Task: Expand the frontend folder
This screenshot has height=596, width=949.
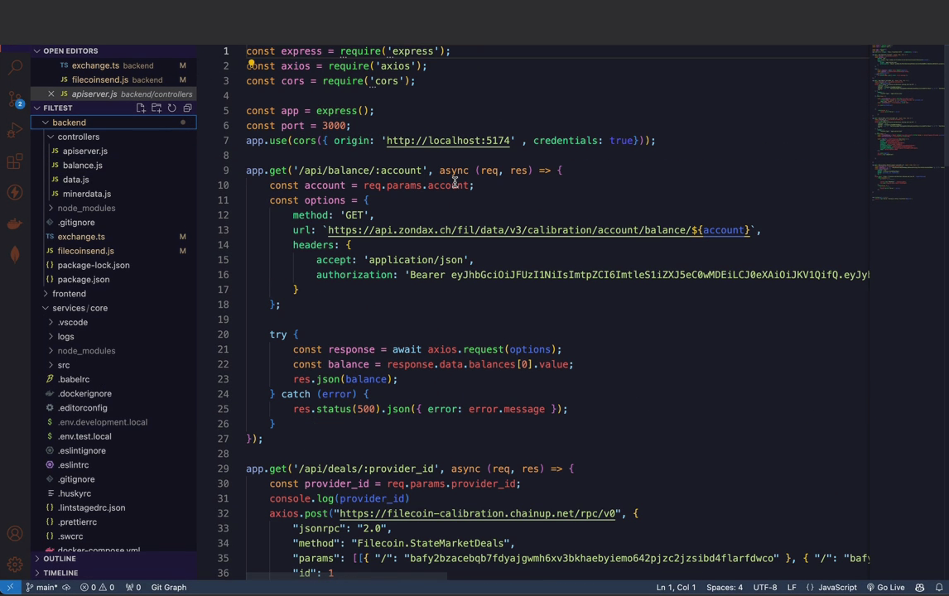Action: (113, 294)
